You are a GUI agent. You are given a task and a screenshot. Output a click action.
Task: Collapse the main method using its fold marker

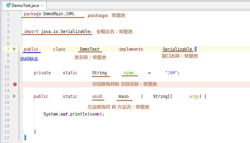click(22, 96)
